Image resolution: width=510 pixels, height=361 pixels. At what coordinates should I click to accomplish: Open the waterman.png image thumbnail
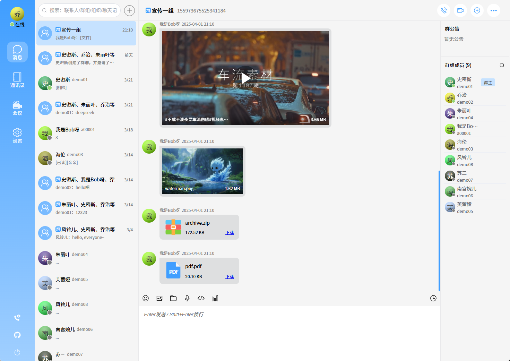202,171
